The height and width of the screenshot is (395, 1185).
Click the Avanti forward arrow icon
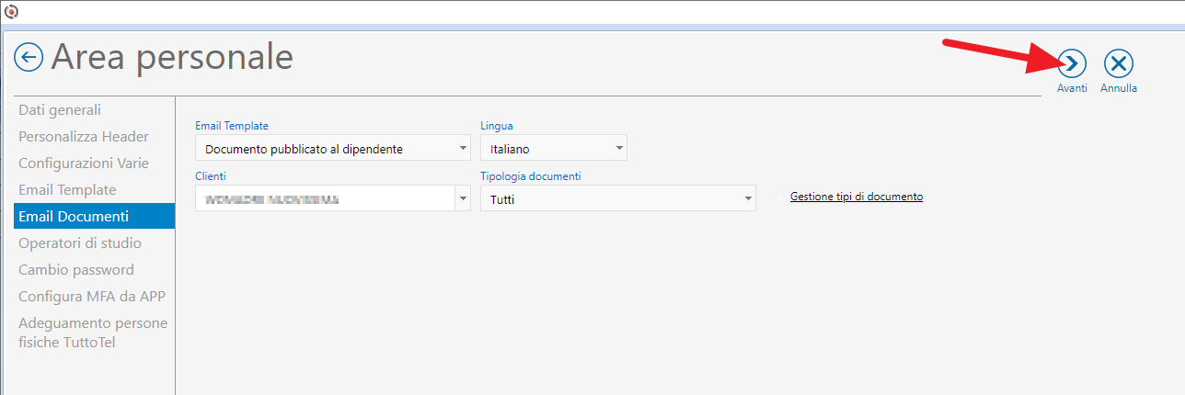1072,63
